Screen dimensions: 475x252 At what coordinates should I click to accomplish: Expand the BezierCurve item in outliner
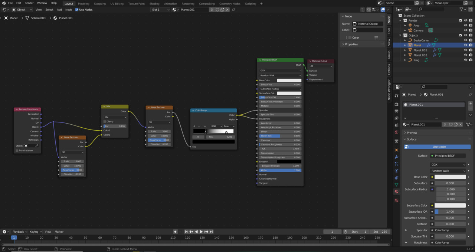[x=405, y=40]
